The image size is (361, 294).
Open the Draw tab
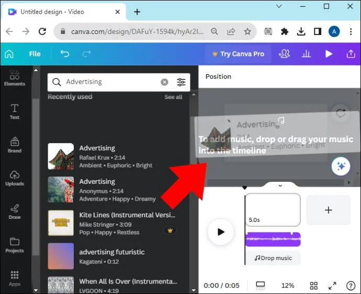(15, 211)
